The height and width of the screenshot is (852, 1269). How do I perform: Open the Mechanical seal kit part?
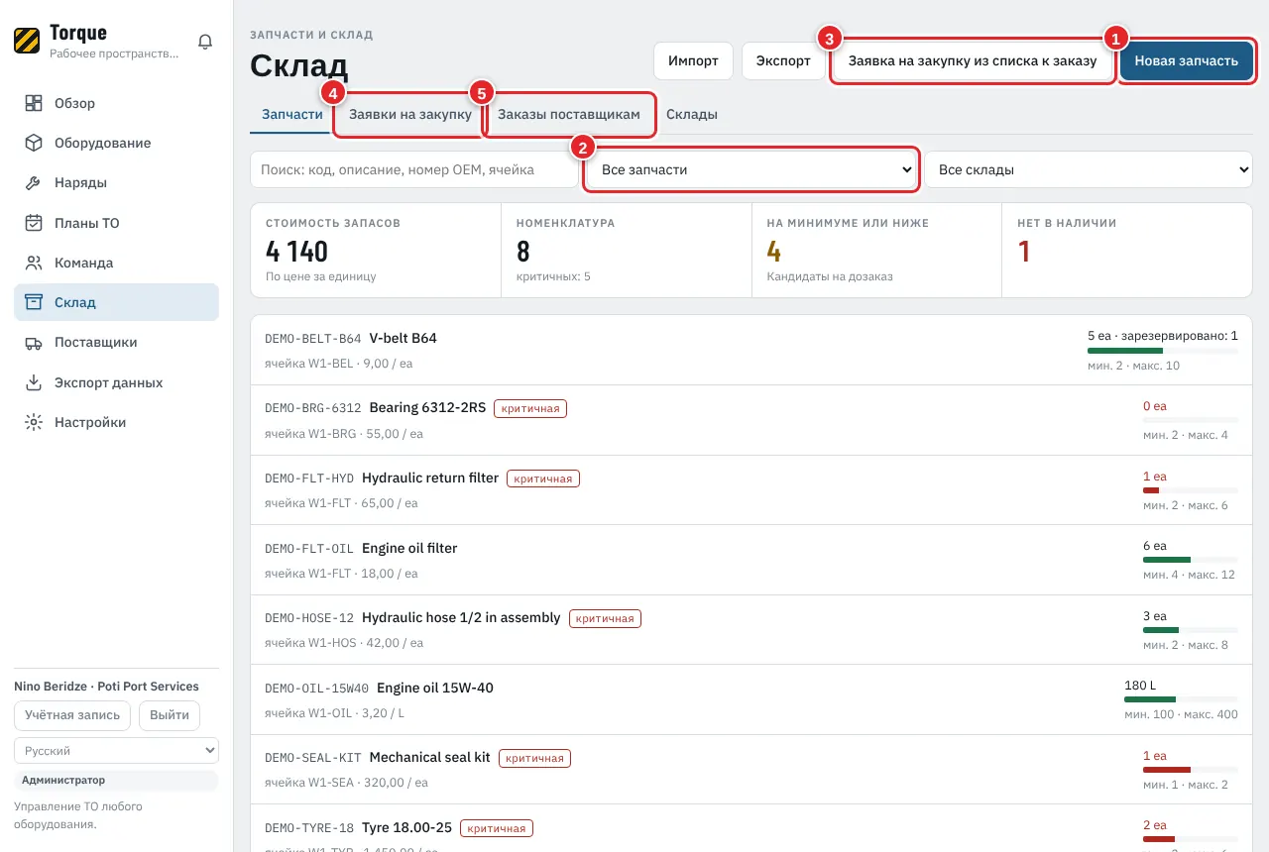coord(751,769)
